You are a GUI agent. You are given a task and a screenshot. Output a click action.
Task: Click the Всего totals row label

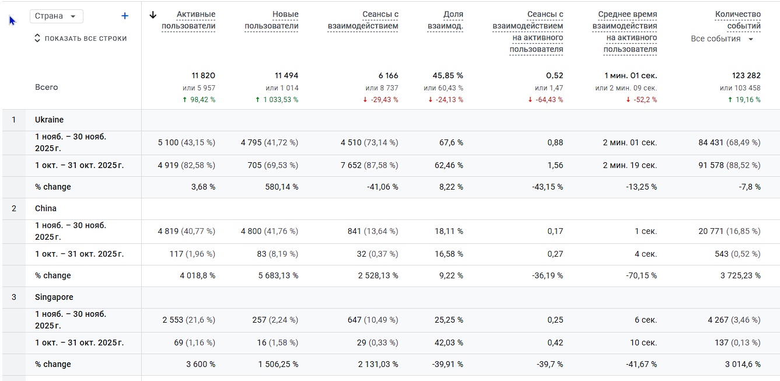click(47, 88)
